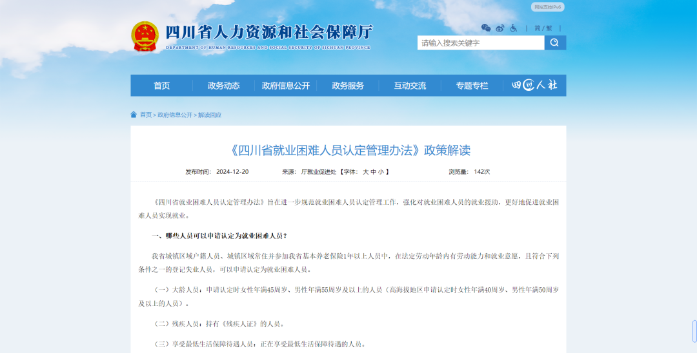697x353 pixels.
Task: Click the page scrollbar thumb
Action: pos(694,331)
